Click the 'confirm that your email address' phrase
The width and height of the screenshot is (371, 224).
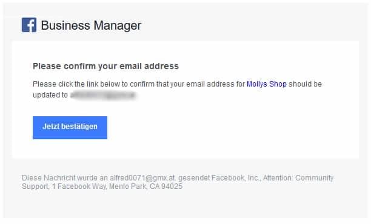coord(182,84)
